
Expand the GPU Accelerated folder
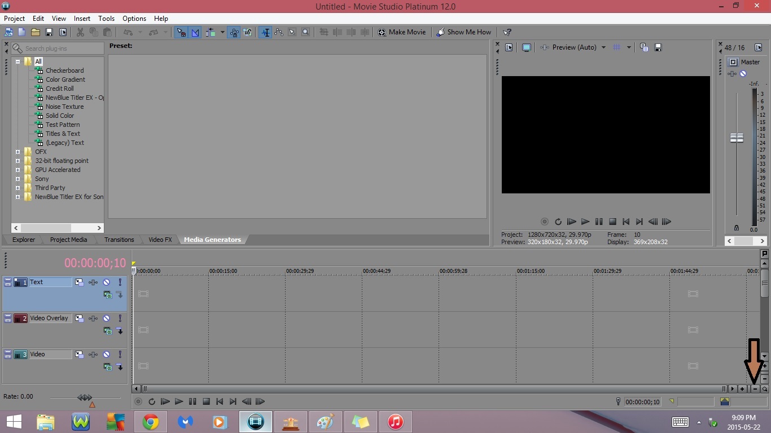coord(18,170)
